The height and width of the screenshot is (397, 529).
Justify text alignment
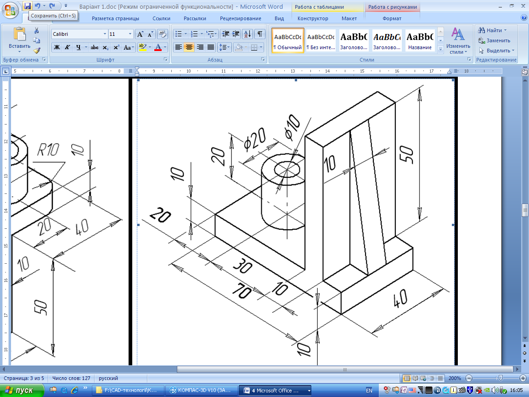tap(210, 47)
